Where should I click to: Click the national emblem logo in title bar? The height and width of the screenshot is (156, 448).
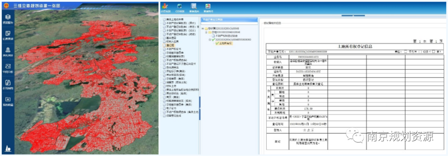7,5
